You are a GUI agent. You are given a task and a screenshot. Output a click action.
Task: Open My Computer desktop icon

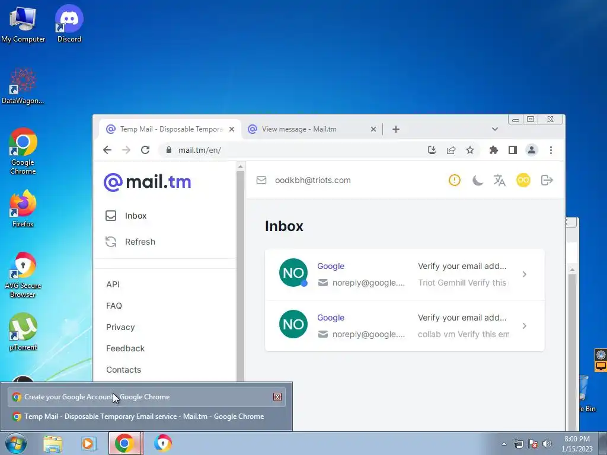click(x=23, y=24)
